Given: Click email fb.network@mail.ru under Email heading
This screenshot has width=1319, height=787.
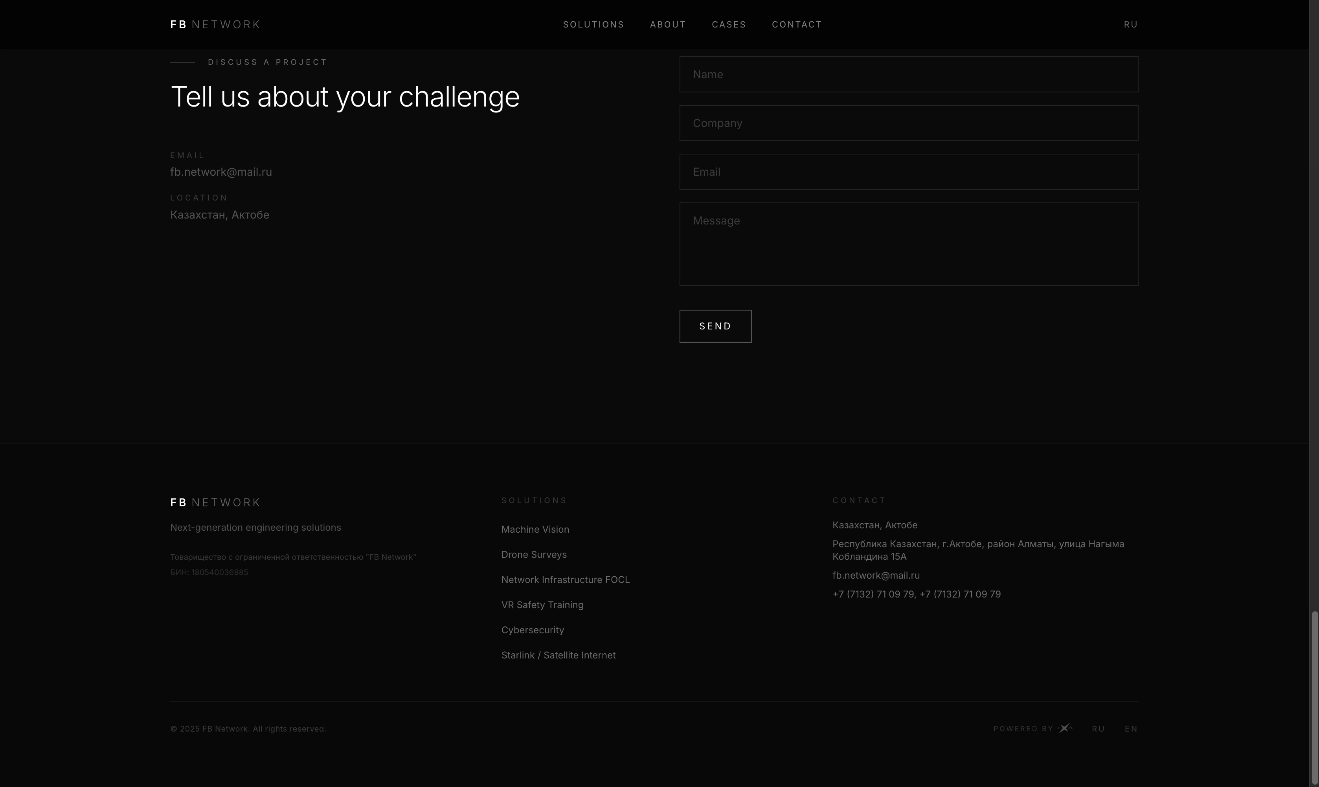Looking at the screenshot, I should tap(221, 172).
